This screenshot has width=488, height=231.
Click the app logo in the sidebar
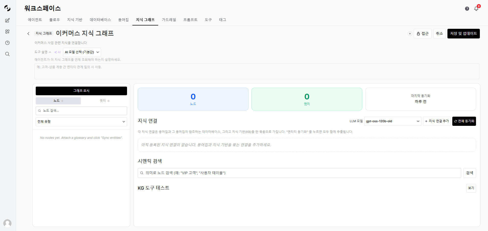[x=7, y=8]
